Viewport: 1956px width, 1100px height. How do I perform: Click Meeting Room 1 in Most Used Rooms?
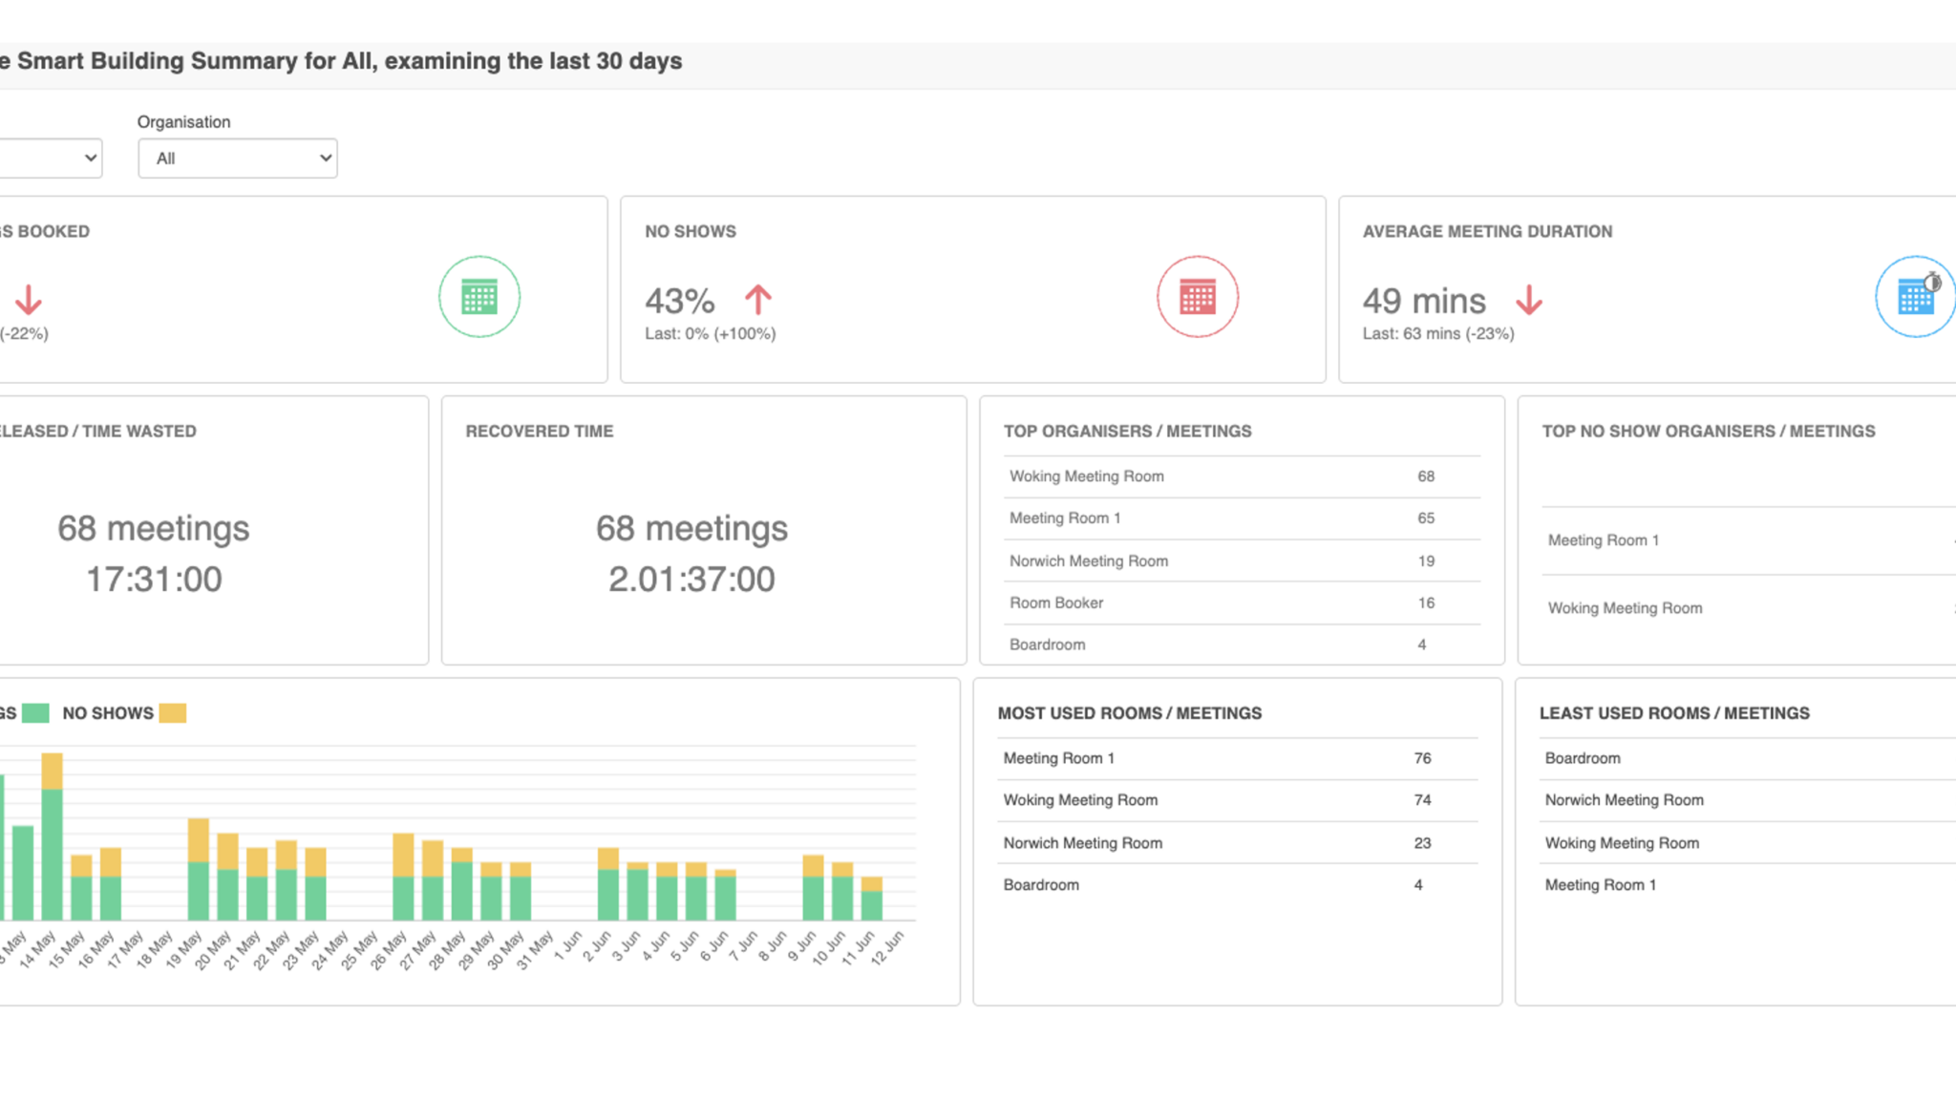point(1058,758)
